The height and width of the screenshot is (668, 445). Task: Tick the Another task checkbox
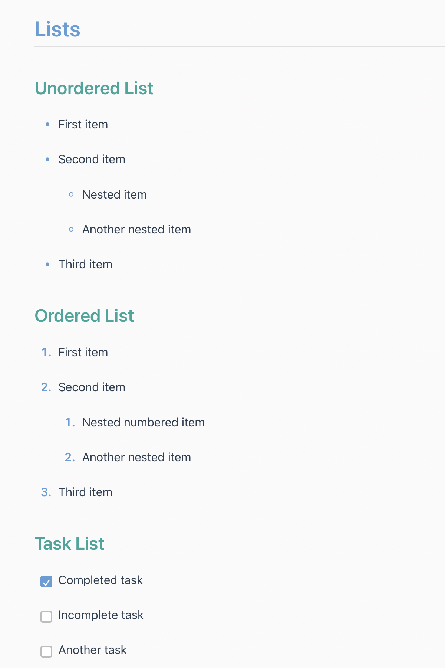[46, 651]
